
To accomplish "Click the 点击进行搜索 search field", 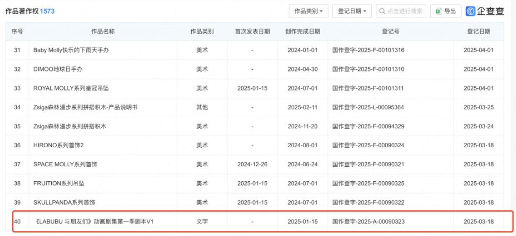I will tap(401, 11).
